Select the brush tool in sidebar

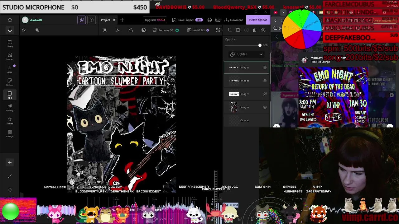(x=10, y=176)
